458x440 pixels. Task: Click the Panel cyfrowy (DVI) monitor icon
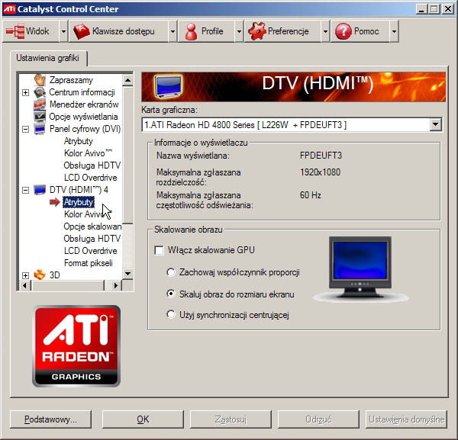[40, 129]
